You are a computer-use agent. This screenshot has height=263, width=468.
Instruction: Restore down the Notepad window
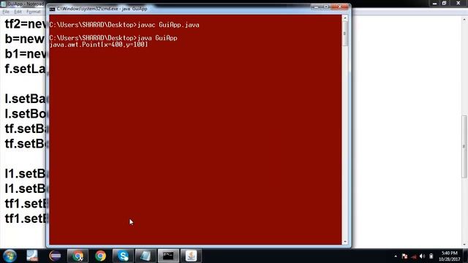[x=444, y=3]
